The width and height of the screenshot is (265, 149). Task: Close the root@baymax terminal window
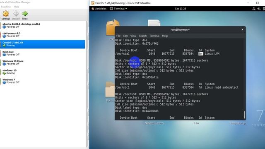click(x=242, y=29)
